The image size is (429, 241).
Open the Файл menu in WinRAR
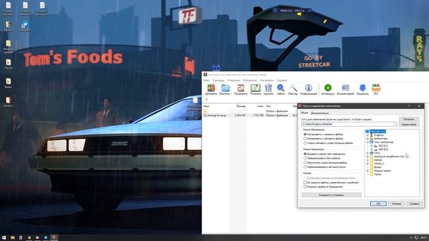click(206, 80)
